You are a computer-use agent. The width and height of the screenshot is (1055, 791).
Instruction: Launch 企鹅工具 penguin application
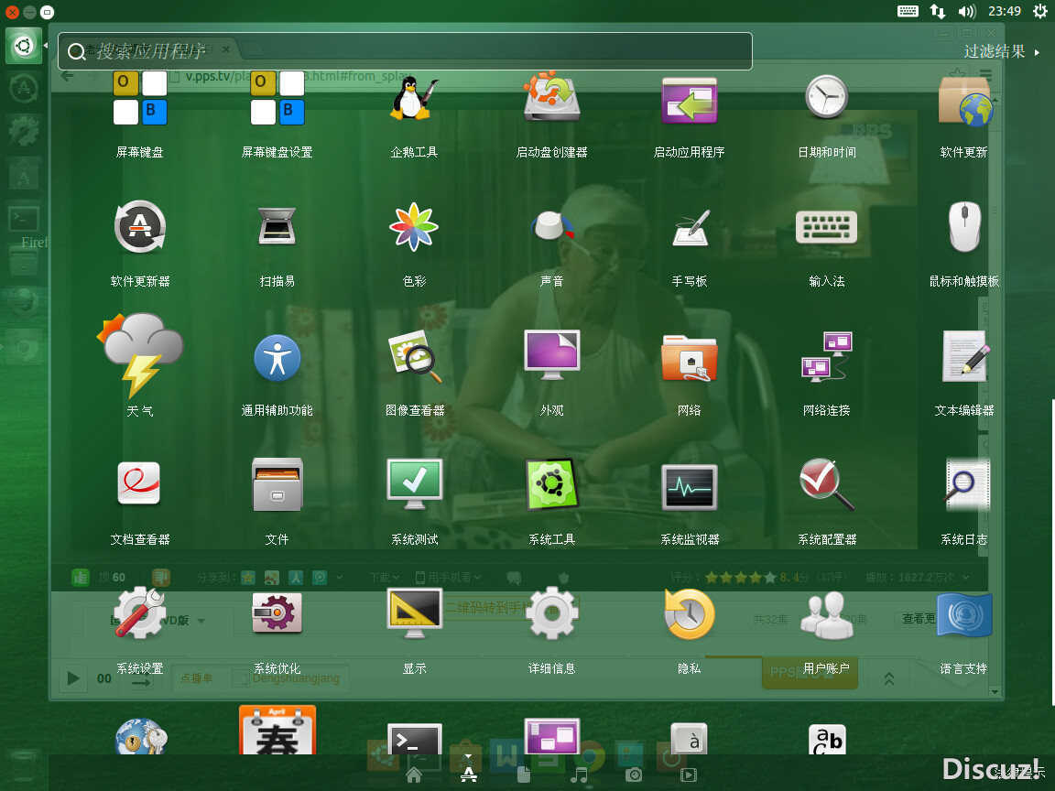coord(415,100)
